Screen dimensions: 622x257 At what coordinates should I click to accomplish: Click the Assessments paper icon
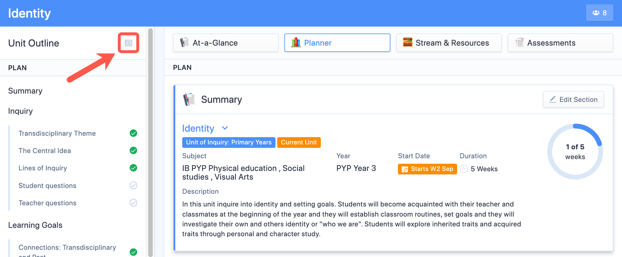(x=519, y=42)
